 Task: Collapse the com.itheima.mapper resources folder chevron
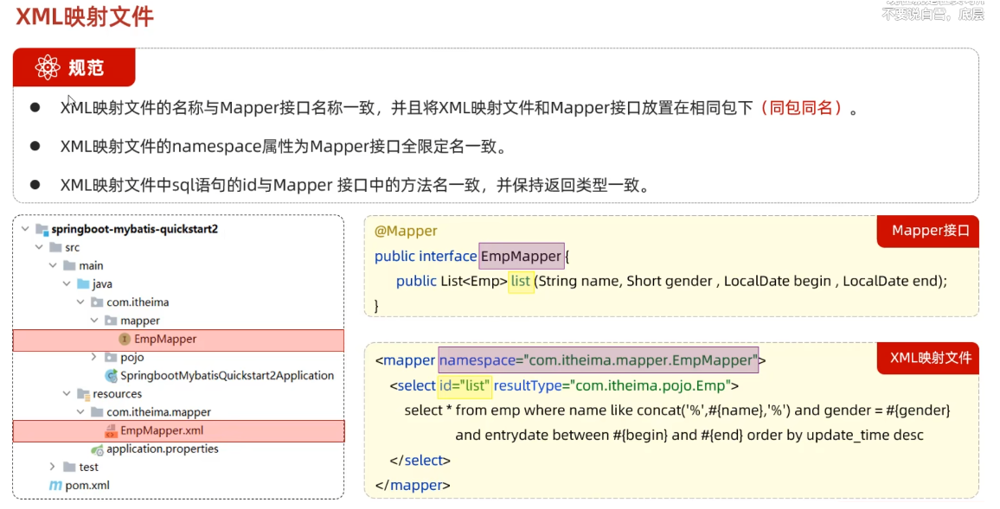(x=80, y=412)
